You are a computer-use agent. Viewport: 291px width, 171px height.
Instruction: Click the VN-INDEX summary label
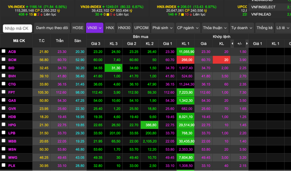[16, 7]
